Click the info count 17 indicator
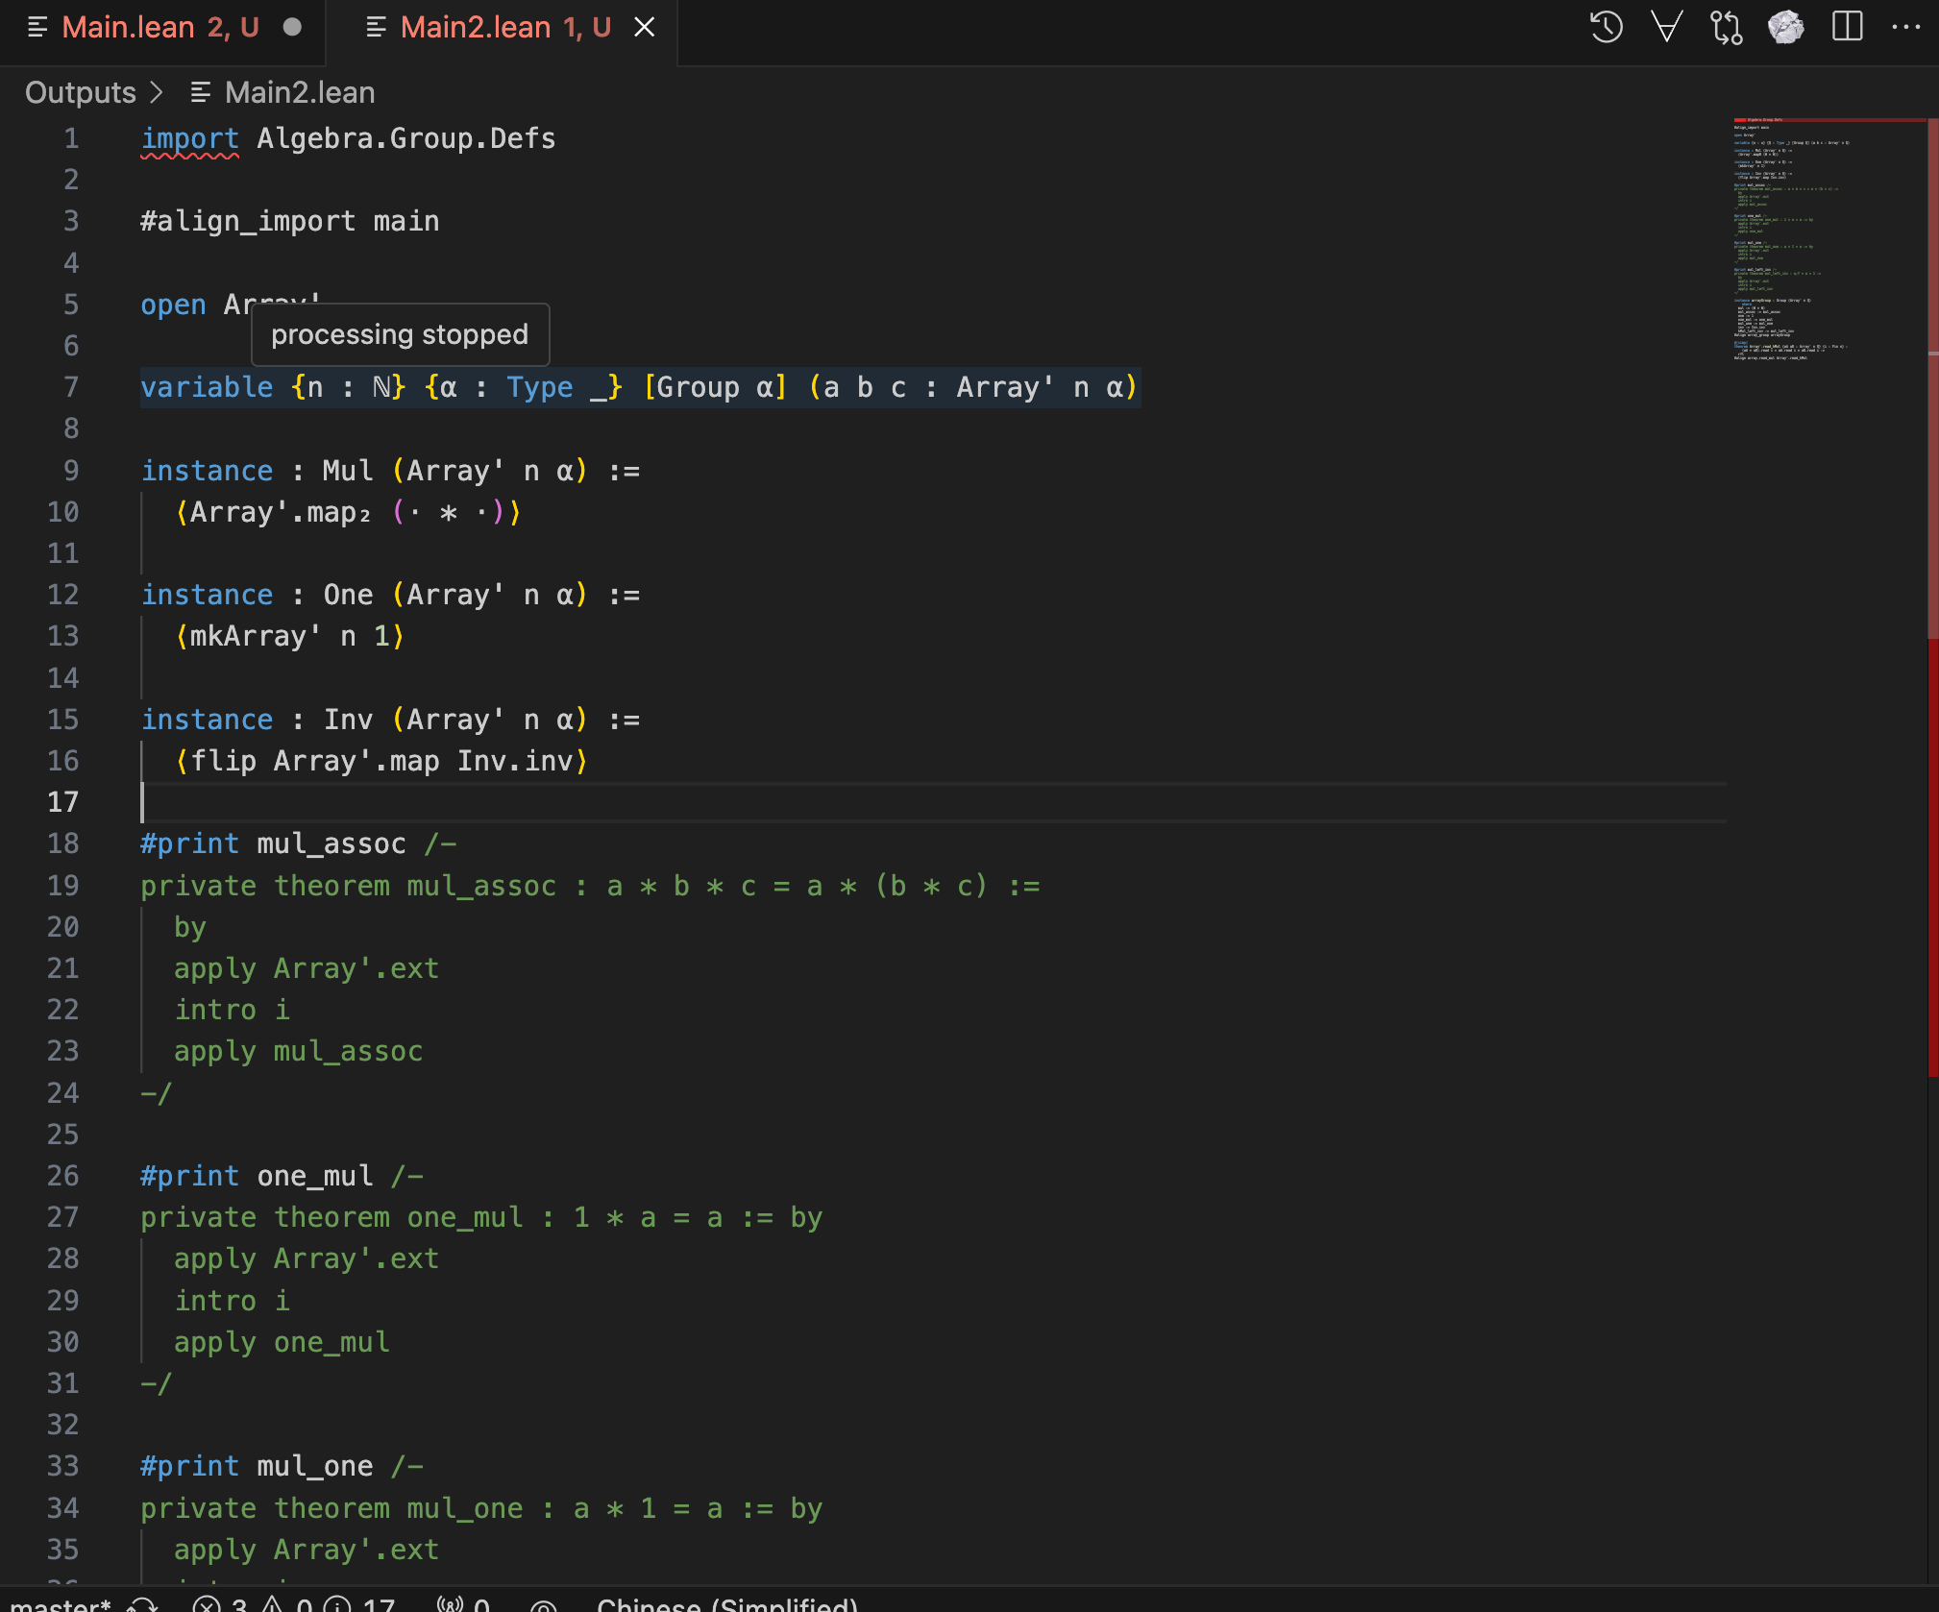This screenshot has height=1612, width=1939. point(361,1603)
